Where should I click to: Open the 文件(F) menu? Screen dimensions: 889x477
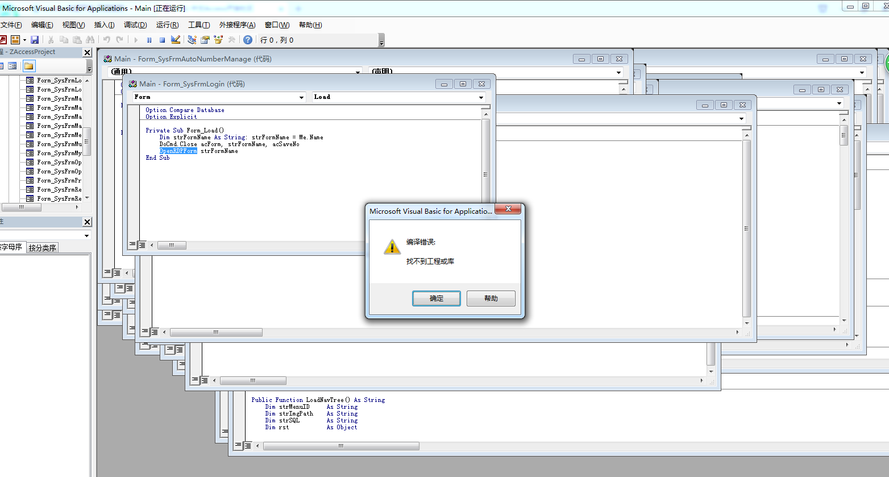11,25
